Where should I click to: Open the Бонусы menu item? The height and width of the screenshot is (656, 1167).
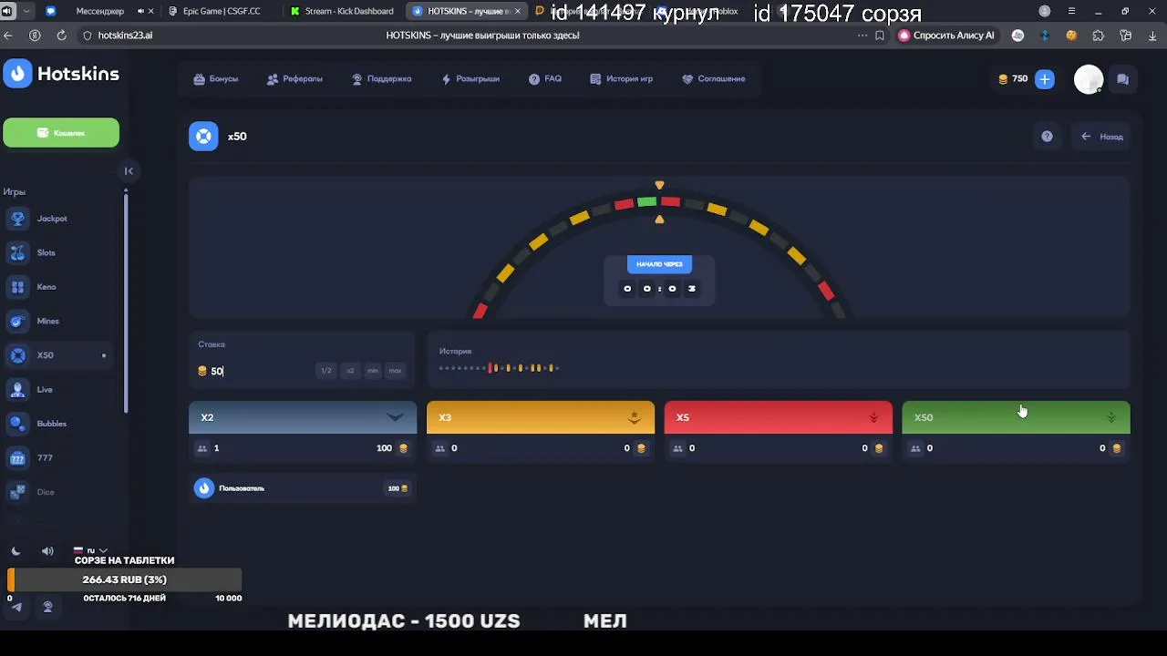point(216,79)
